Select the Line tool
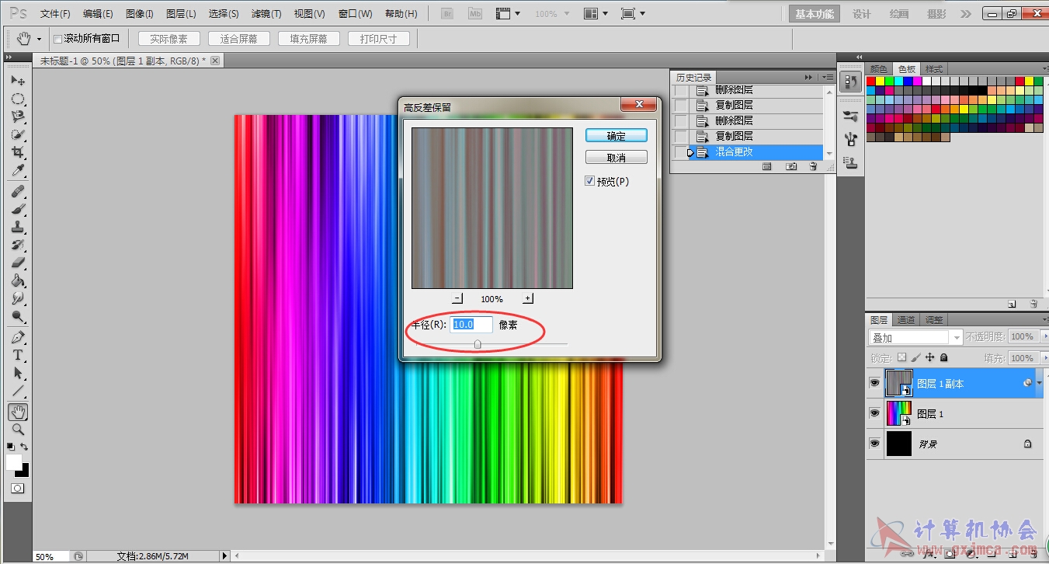 click(x=18, y=391)
